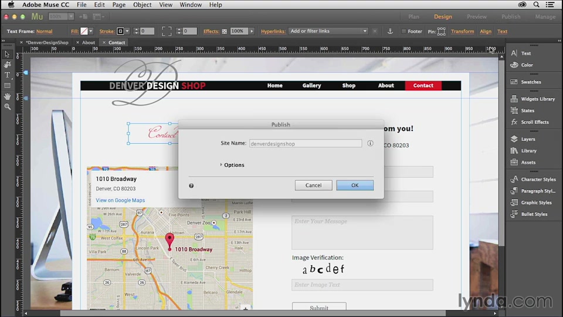This screenshot has width=563, height=317.
Task: Adjust the stroke weight stepper
Action: tap(135, 31)
